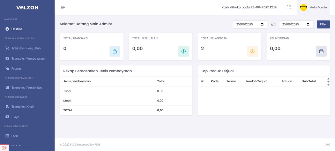Click the Biaya money icon
This screenshot has width=335, height=151.
point(7,117)
